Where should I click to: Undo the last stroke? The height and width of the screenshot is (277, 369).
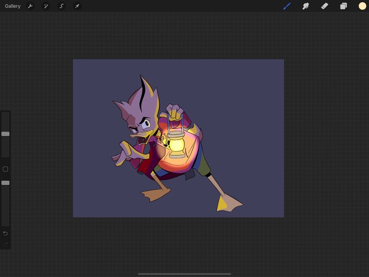(x=5, y=234)
